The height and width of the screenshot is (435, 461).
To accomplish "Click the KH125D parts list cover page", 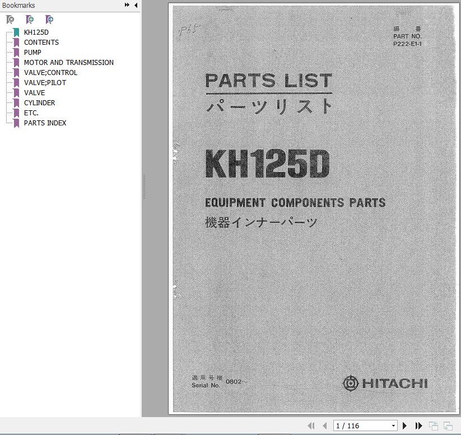I will pyautogui.click(x=314, y=209).
